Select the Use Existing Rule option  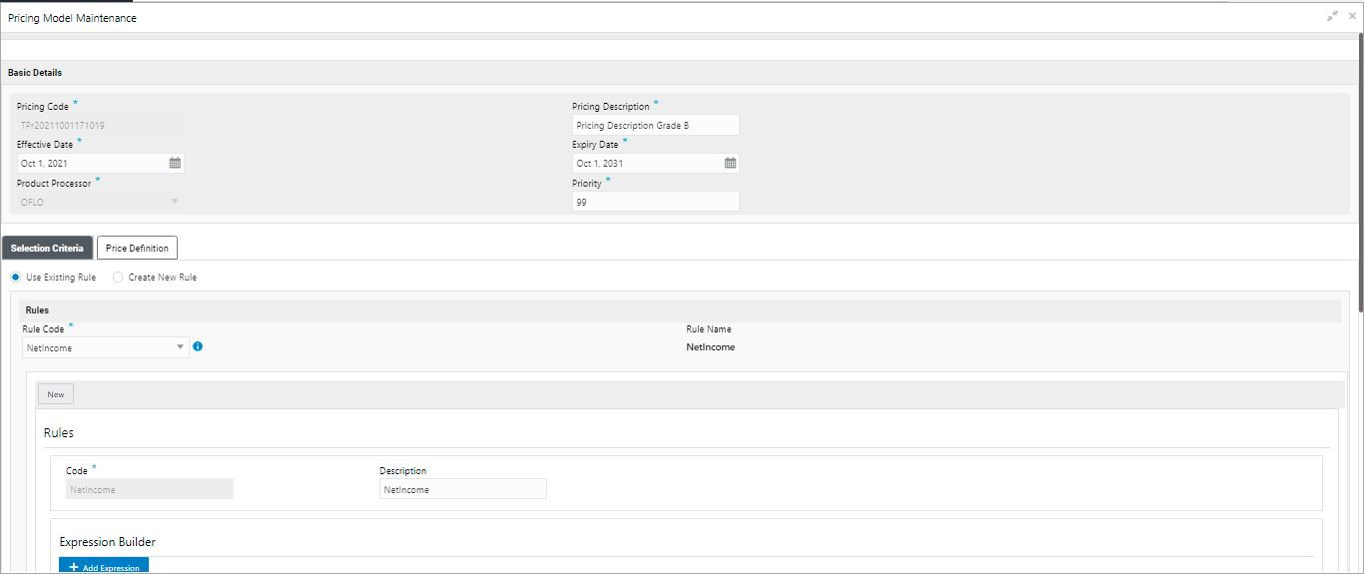(x=15, y=277)
